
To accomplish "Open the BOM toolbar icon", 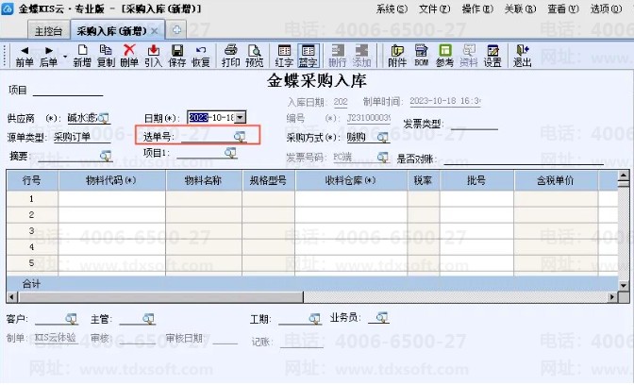I will pos(421,56).
